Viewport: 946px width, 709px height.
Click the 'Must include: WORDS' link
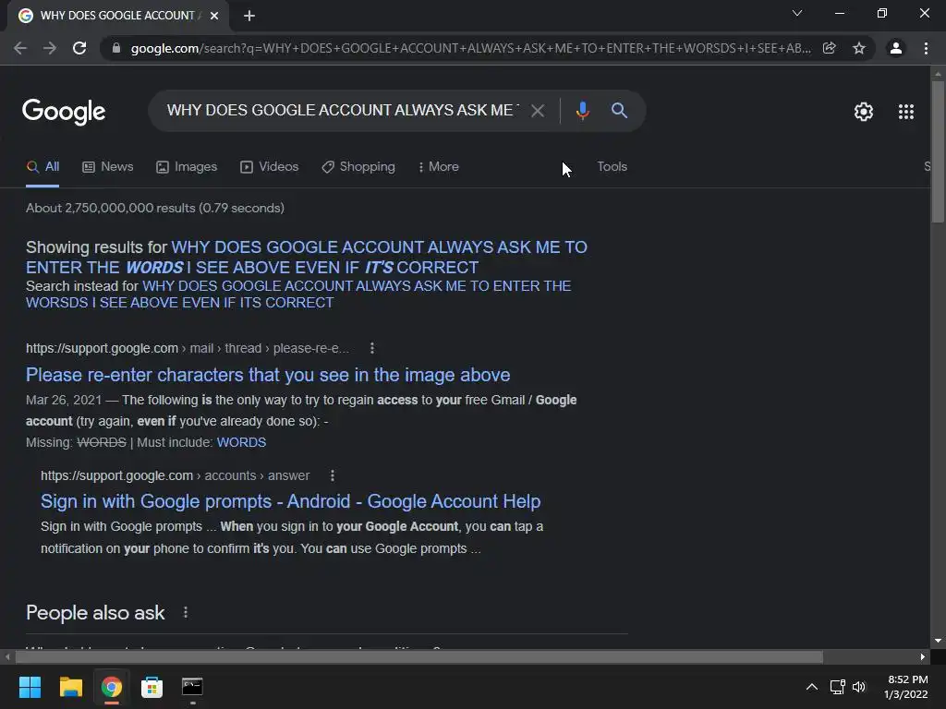click(x=241, y=442)
